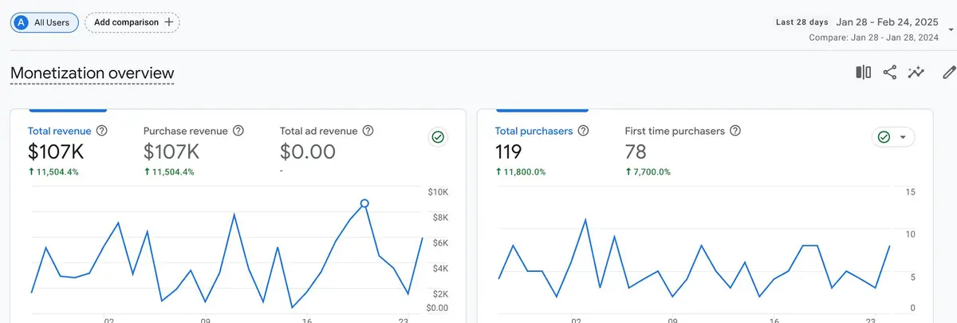Open the date range dropdown arrow
Screen dimensions: 957x323
tap(951, 30)
